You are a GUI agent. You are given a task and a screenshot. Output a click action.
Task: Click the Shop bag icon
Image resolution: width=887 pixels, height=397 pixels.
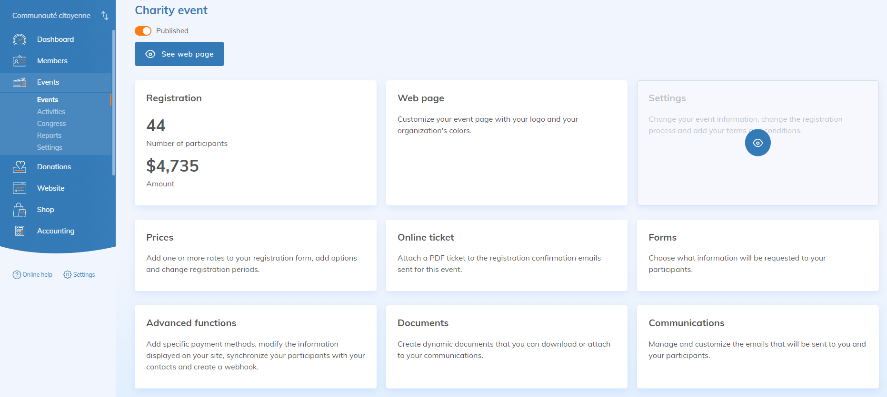click(20, 210)
